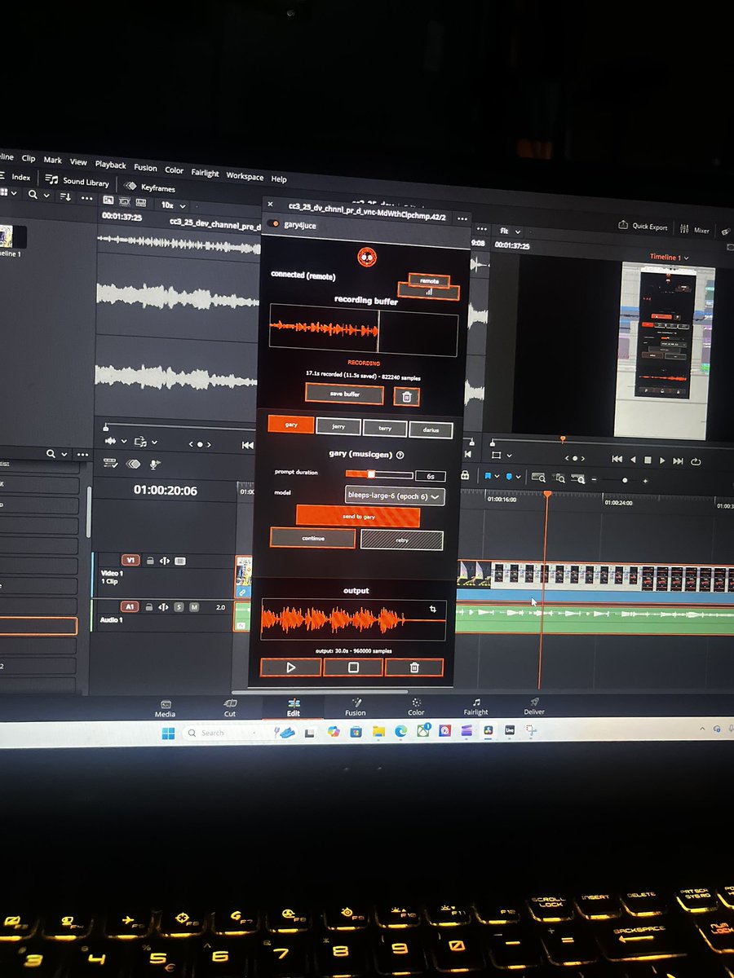Expand the 10x zoom dropdown
The width and height of the screenshot is (734, 978).
click(174, 205)
